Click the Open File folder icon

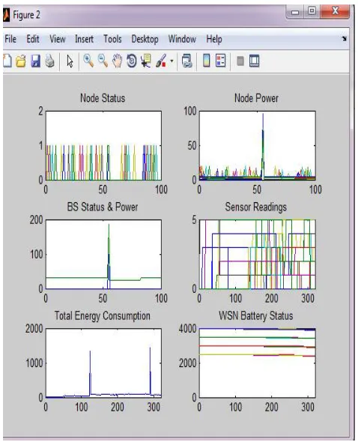tap(21, 61)
